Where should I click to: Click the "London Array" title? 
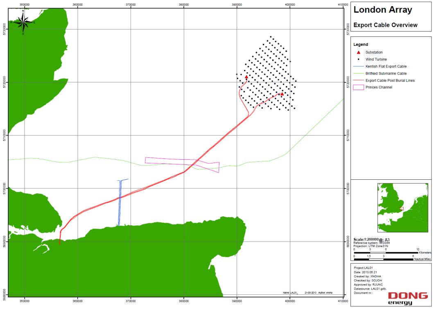pyautogui.click(x=383, y=10)
